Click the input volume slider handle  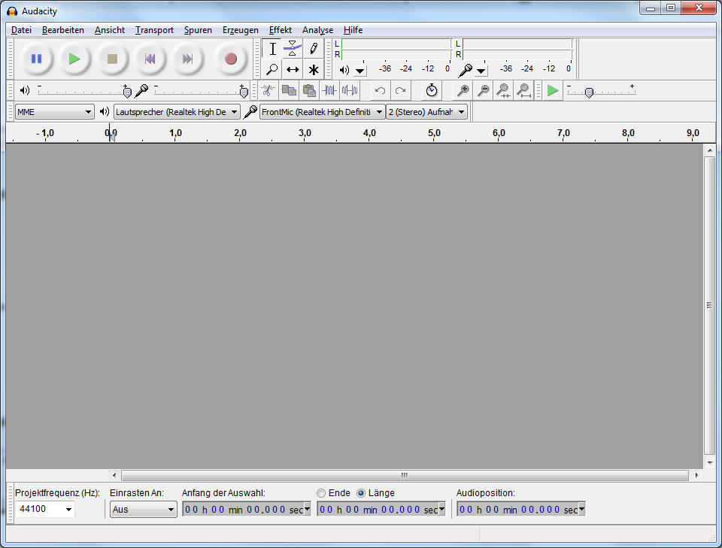(x=244, y=92)
